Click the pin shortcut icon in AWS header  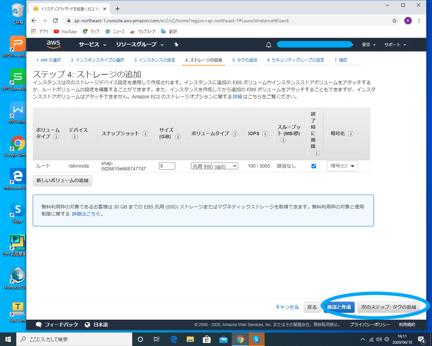(x=176, y=45)
